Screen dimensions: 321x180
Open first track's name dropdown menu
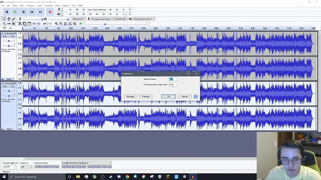point(10,33)
